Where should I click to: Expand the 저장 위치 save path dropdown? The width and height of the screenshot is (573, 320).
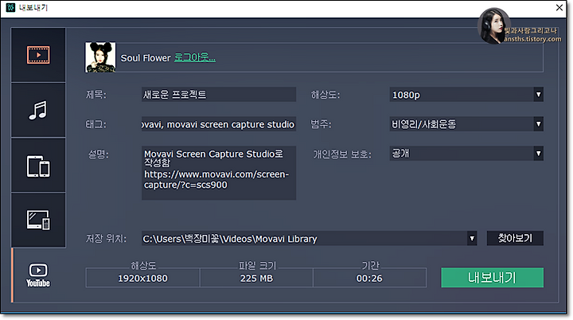pyautogui.click(x=472, y=239)
